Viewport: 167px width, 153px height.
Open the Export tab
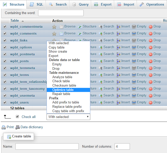pyautogui.click(x=103, y=4)
